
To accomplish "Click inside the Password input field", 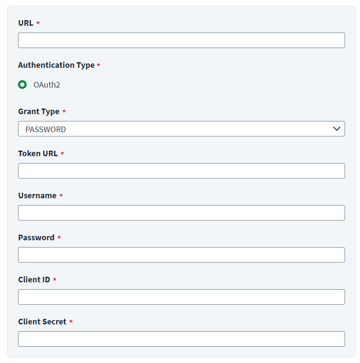I will click(182, 255).
